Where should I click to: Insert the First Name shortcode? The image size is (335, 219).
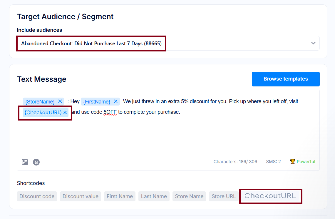click(120, 196)
